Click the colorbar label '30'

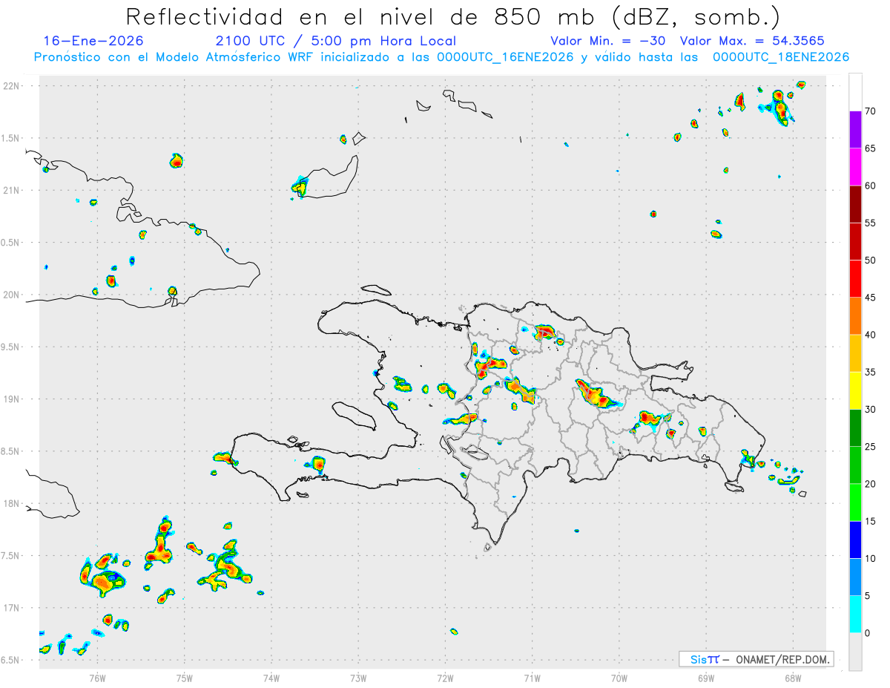[870, 410]
